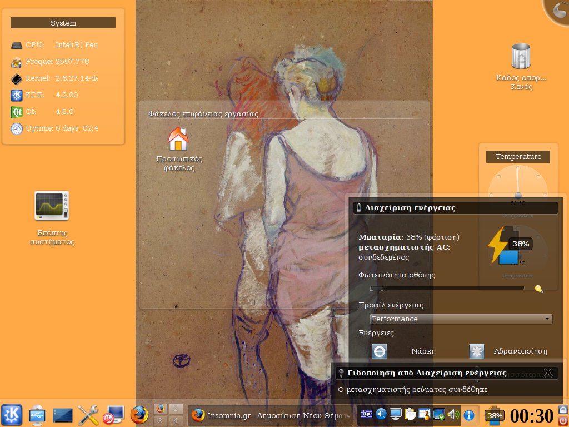569x427 pixels.
Task: Click the lightbulb icon beside brightness slider
Action: click(x=539, y=289)
